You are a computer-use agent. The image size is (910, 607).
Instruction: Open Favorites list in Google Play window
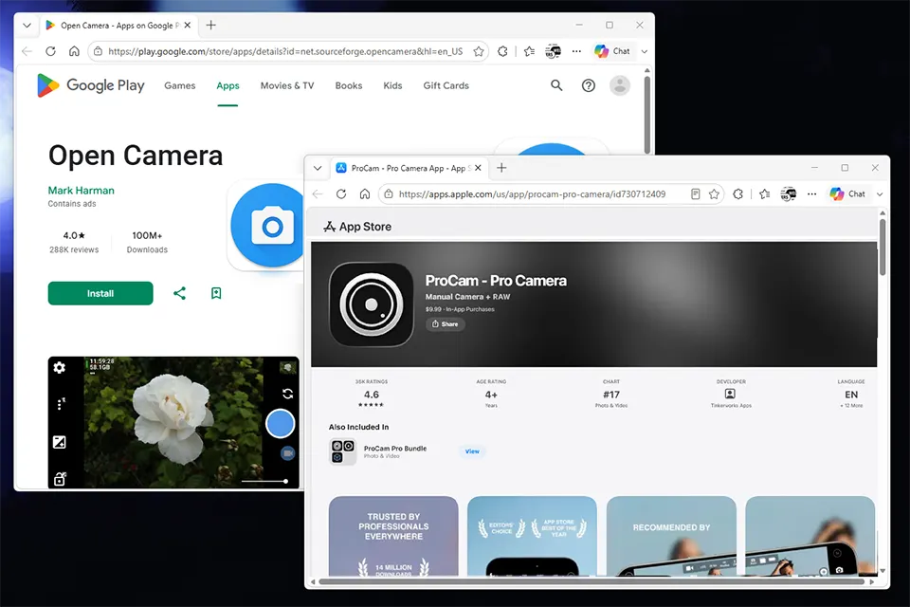point(529,51)
